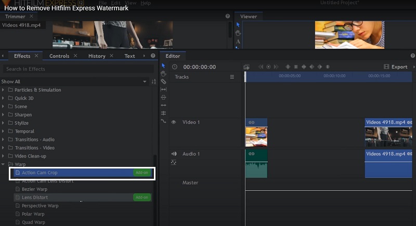Choose the Hand tool in Editor toolbar
The height and width of the screenshot is (226, 416).
tap(163, 74)
